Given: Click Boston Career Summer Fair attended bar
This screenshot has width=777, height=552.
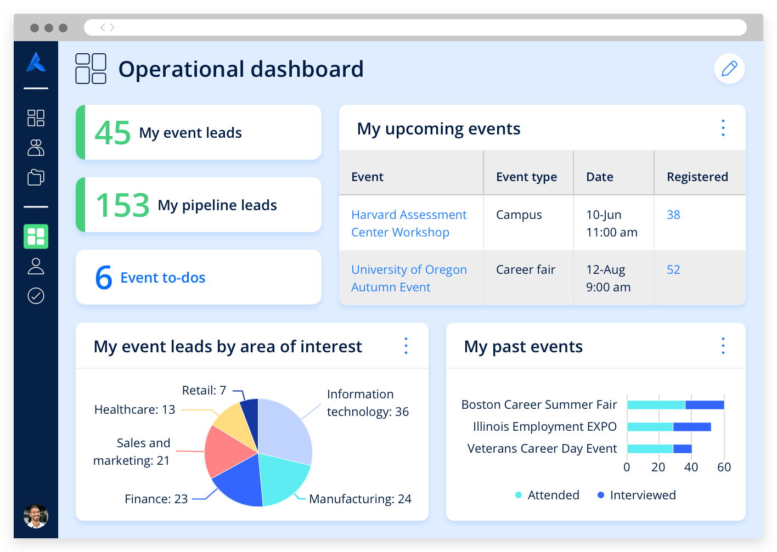Looking at the screenshot, I should coord(656,405).
